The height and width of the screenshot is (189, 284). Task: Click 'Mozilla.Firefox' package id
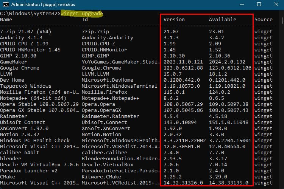105,92
